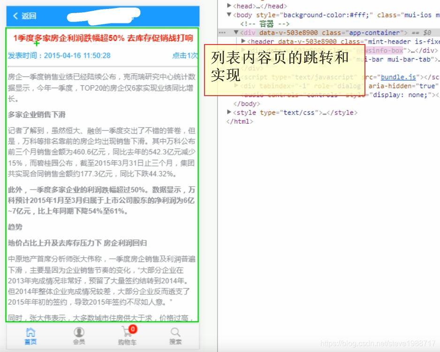This screenshot has height=352, width=440.
Task: Tap the 返回 back button
Action: [25, 16]
